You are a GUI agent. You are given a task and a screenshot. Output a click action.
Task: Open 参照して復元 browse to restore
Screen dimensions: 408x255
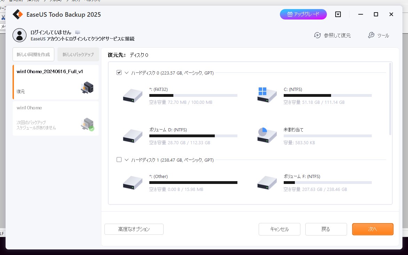(x=332, y=35)
